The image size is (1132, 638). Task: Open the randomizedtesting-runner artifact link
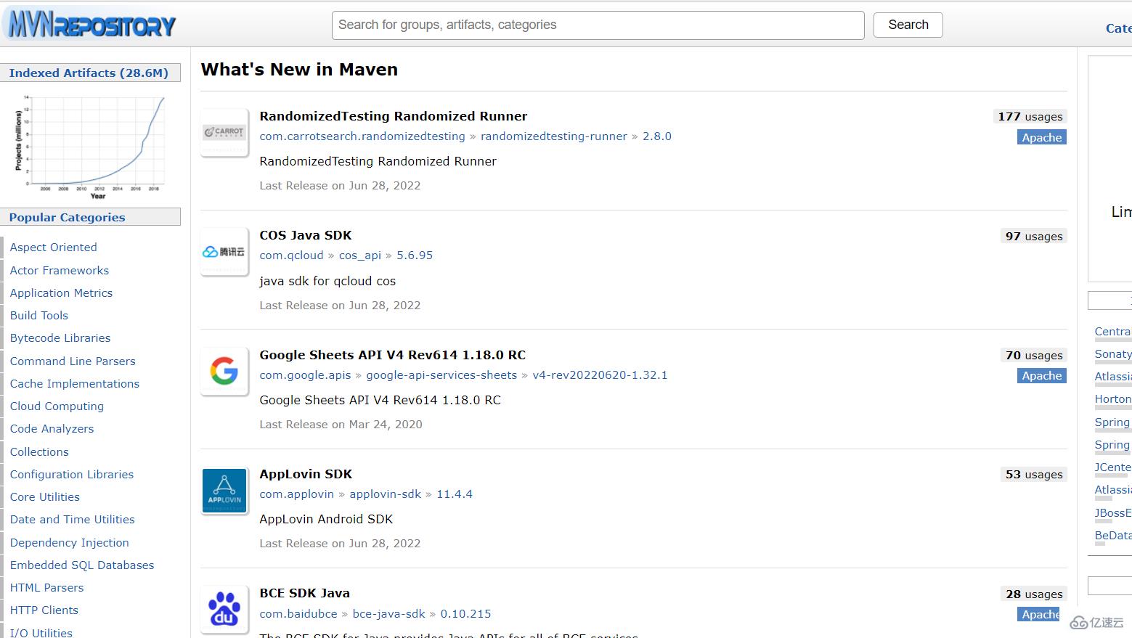[x=553, y=136]
